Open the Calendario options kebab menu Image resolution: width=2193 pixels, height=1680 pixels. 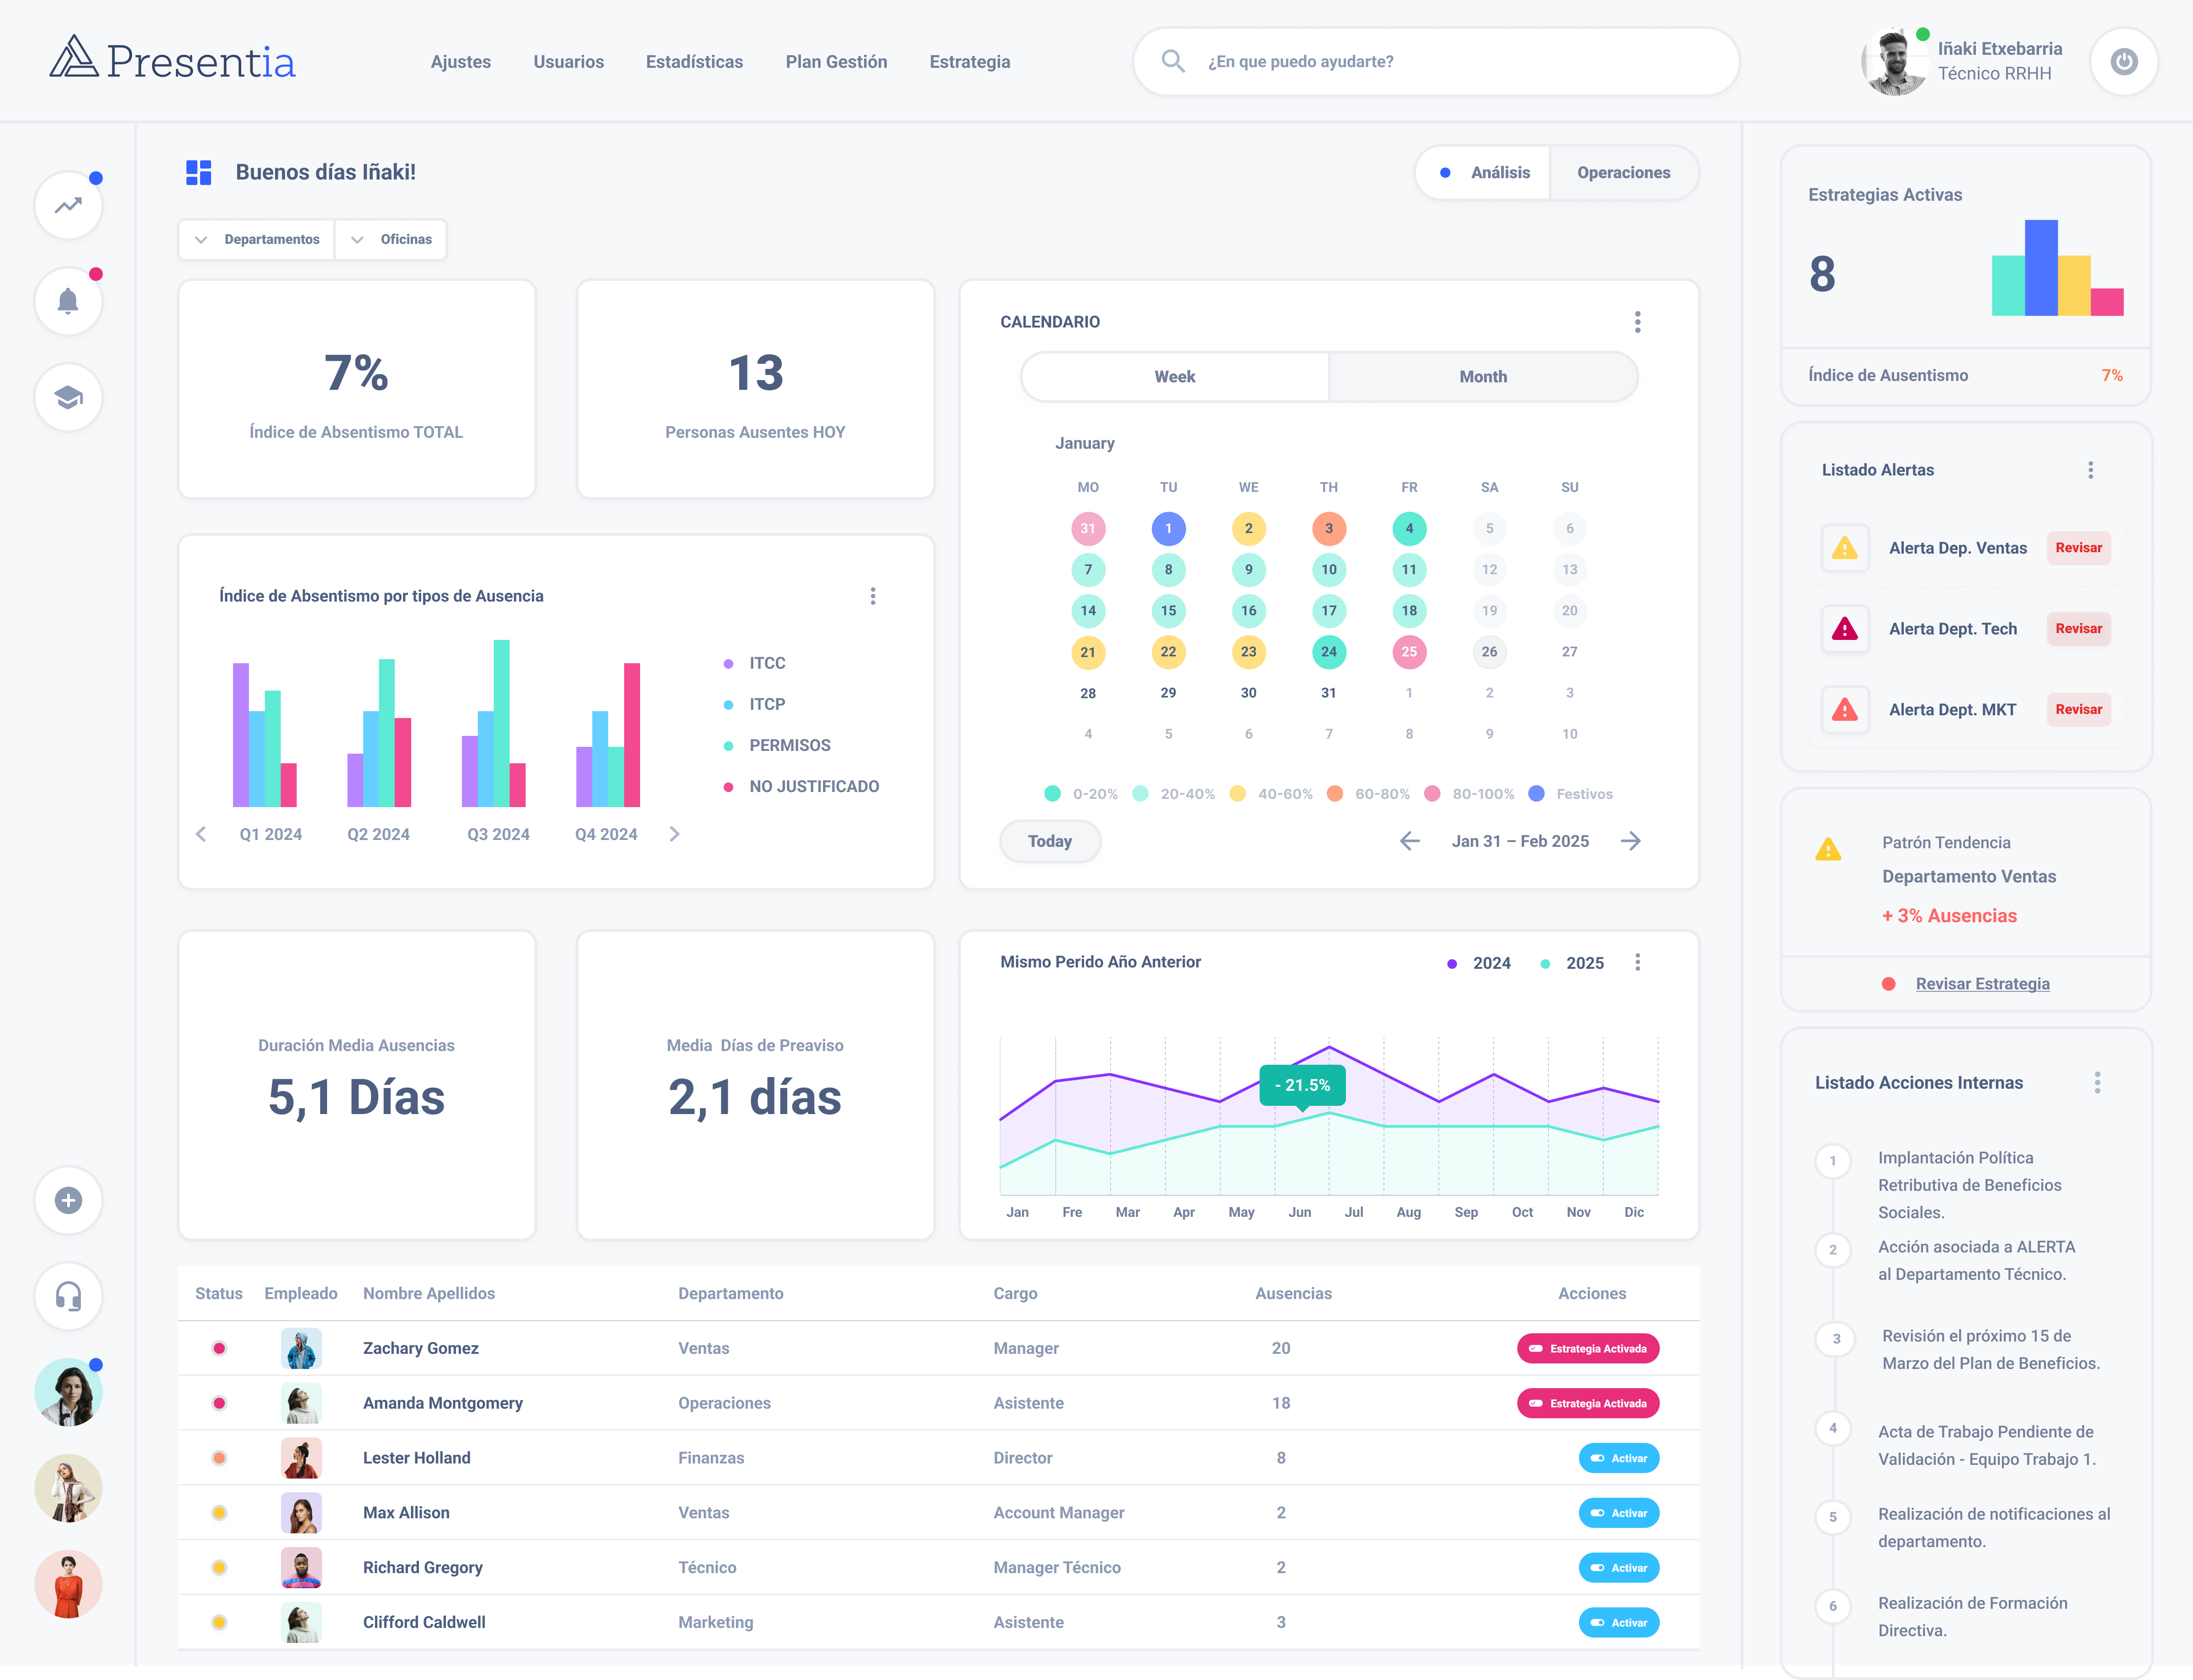(1638, 322)
